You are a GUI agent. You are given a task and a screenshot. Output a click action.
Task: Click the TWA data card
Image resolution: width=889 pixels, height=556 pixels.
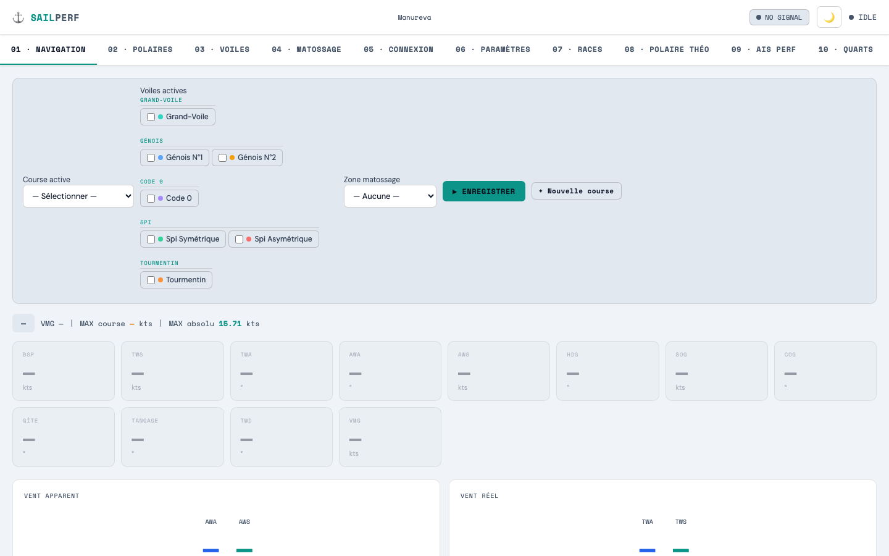(282, 371)
